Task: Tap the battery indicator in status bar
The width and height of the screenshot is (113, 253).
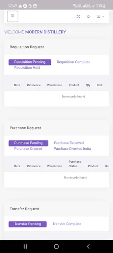Action: [101, 6]
